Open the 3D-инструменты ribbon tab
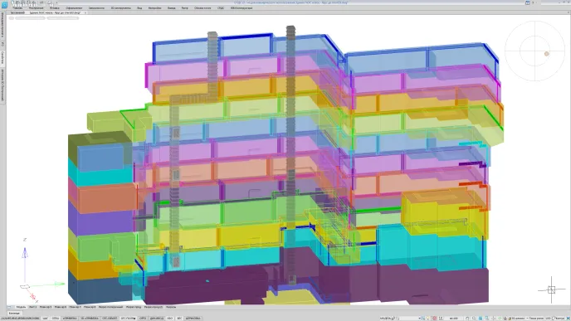Image resolution: width=571 pixels, height=321 pixels. coord(120,7)
